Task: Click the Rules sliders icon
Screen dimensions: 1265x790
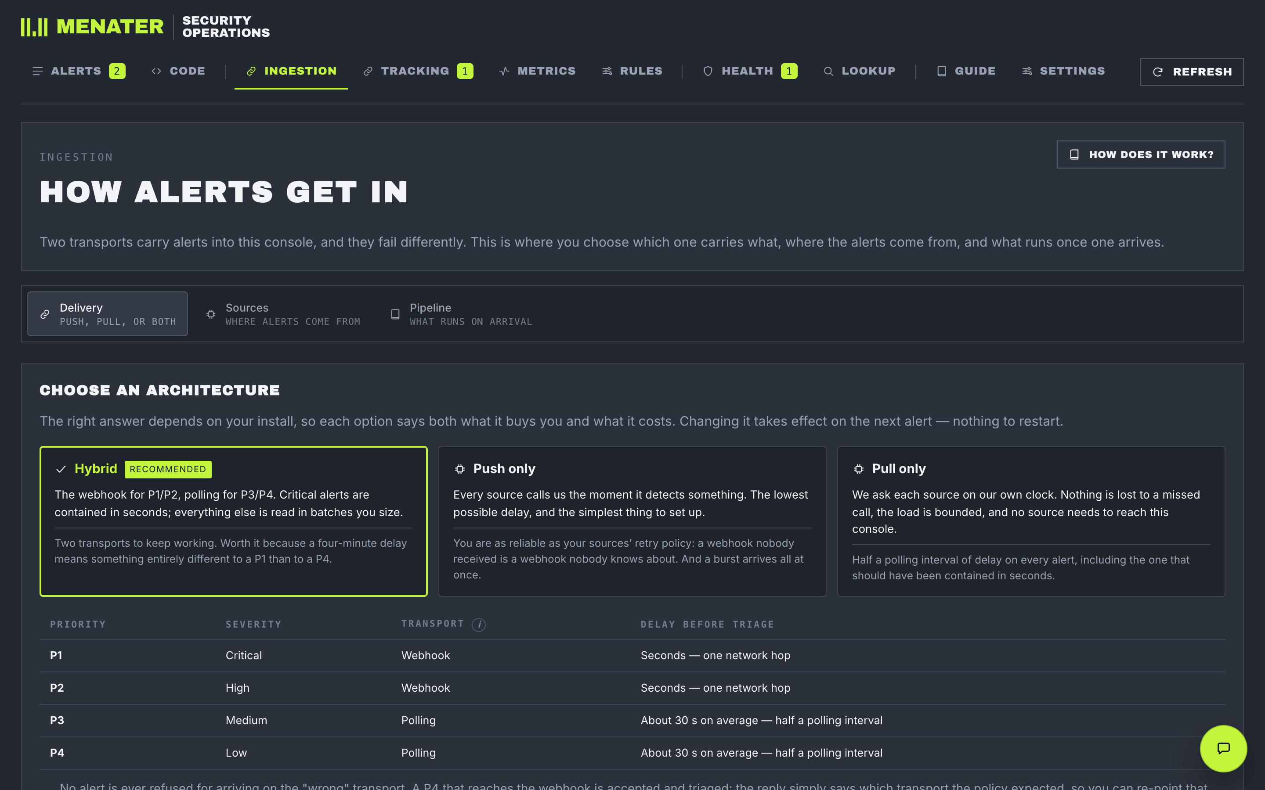Action: (x=607, y=71)
